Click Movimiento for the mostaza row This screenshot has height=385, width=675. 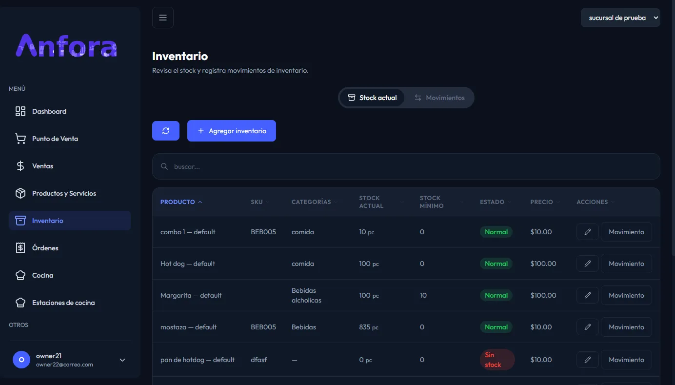tap(626, 327)
